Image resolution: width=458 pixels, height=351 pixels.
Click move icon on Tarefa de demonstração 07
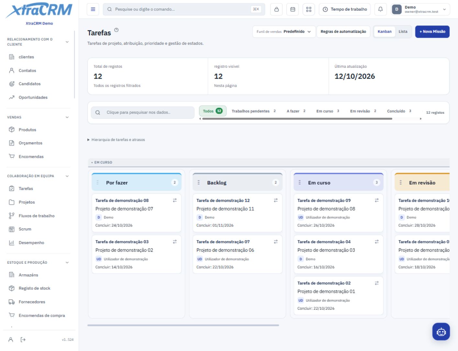(276, 242)
